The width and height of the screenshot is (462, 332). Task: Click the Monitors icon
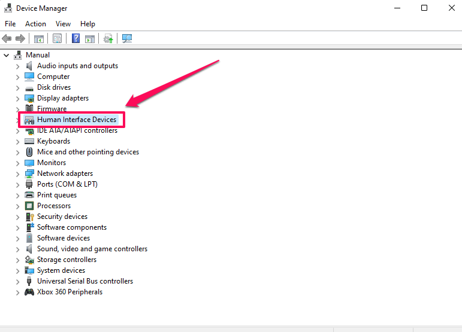click(29, 163)
